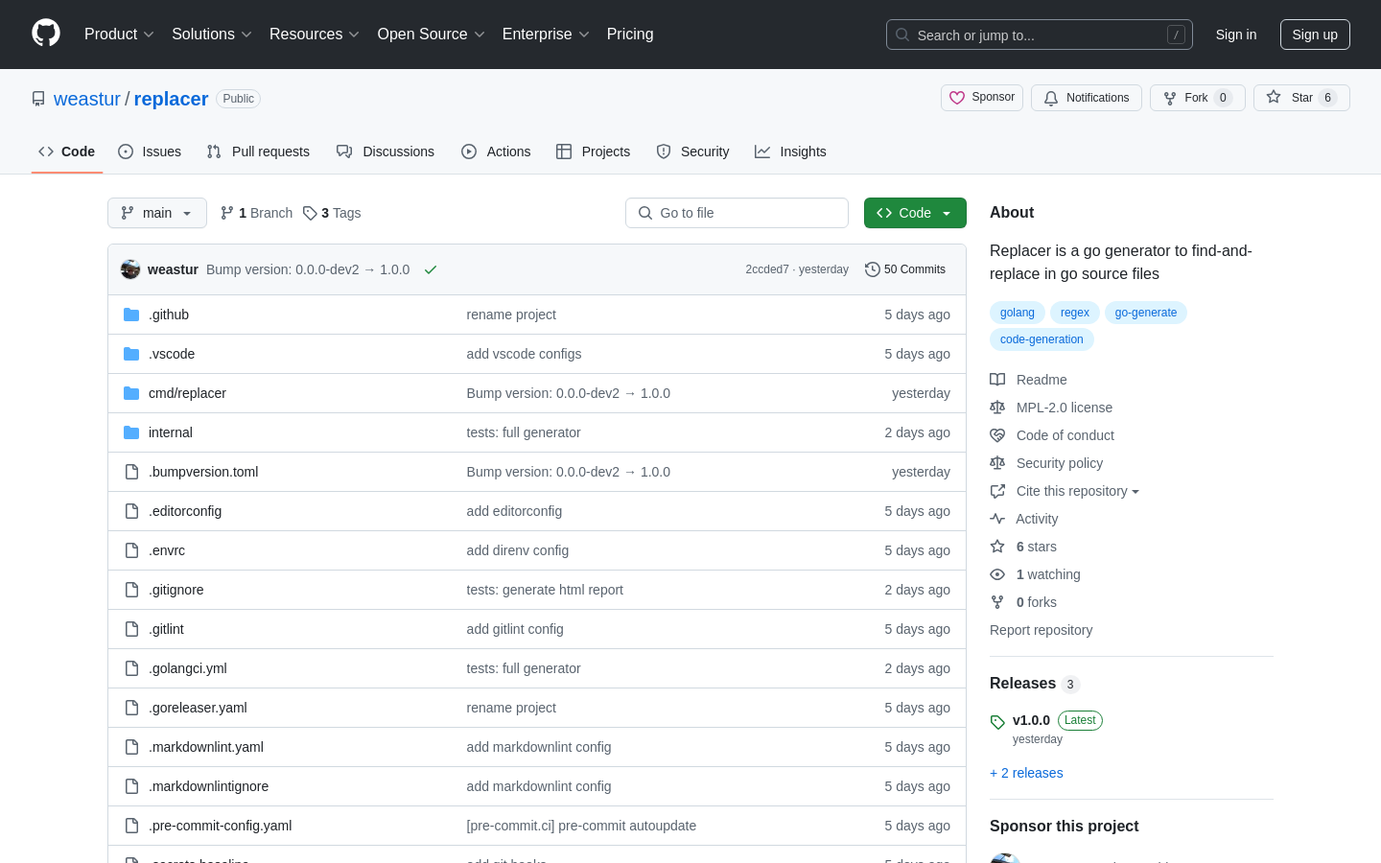Star the replacer repository

1301,98
